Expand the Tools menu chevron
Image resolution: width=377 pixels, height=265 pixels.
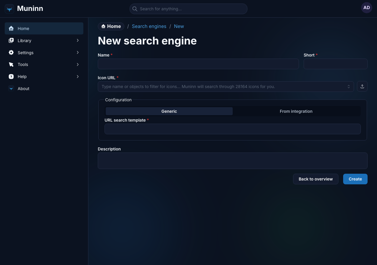coord(78,64)
